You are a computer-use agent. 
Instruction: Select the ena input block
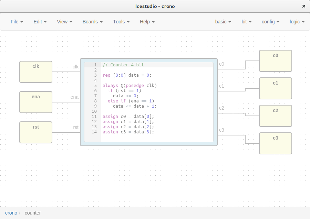point(36,102)
